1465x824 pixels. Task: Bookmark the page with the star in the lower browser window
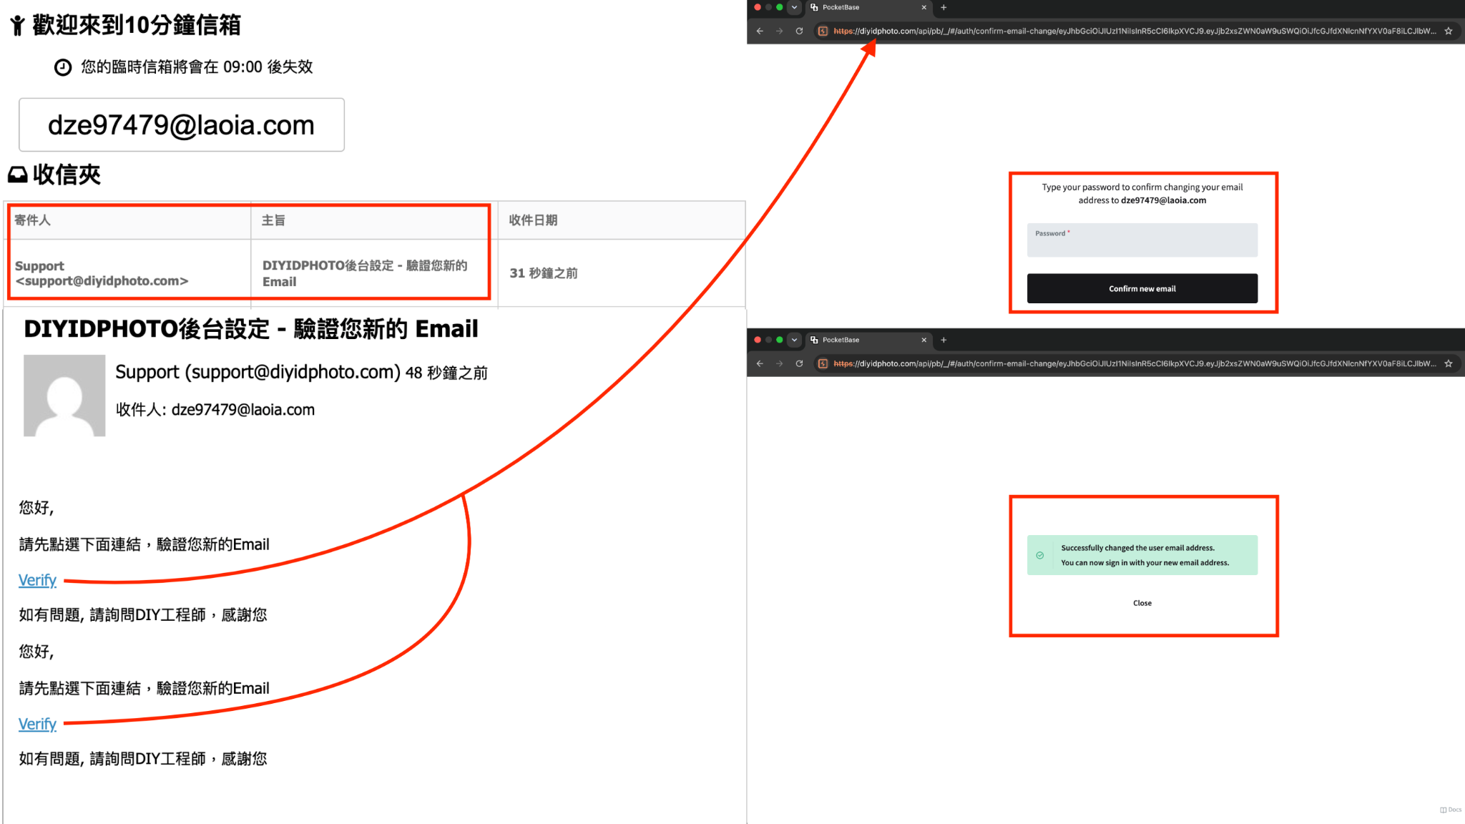[1449, 363]
